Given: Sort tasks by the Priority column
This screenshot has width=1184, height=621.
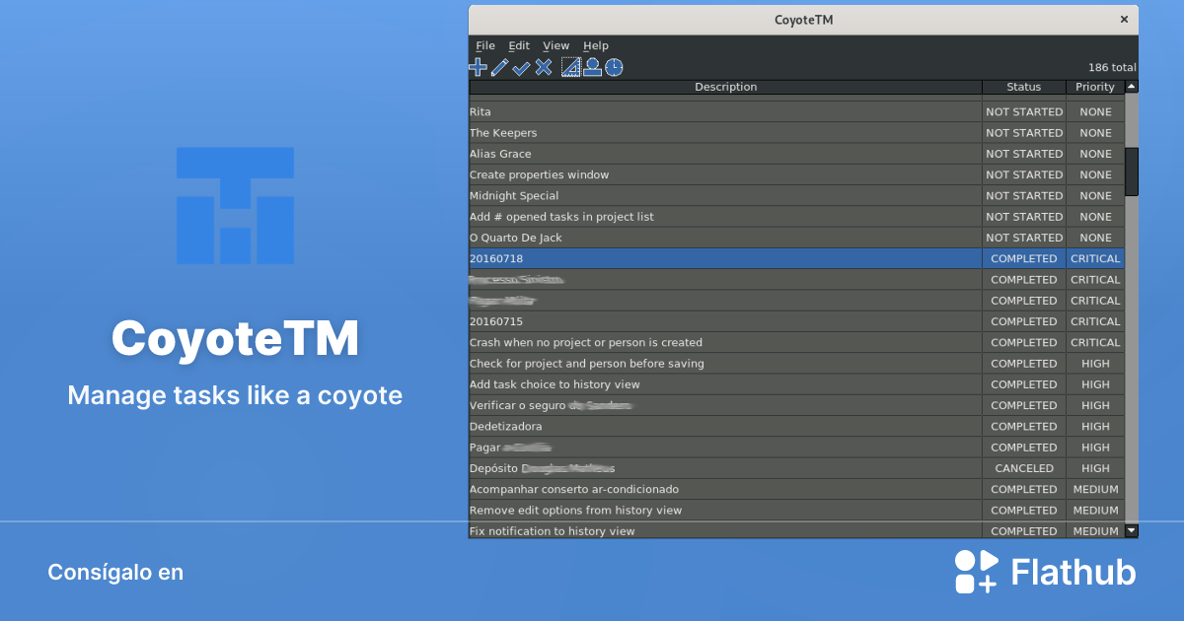Looking at the screenshot, I should [x=1095, y=87].
